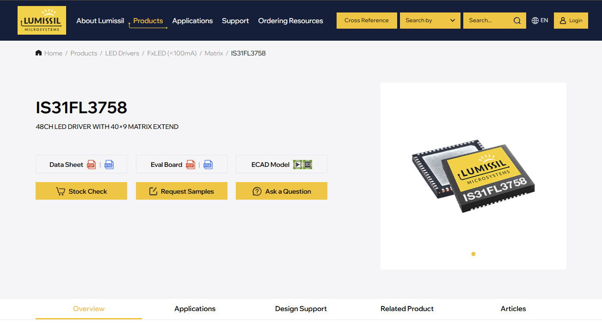The image size is (602, 324).
Task: Click the yellow image carousel dot
Action: [x=473, y=254]
